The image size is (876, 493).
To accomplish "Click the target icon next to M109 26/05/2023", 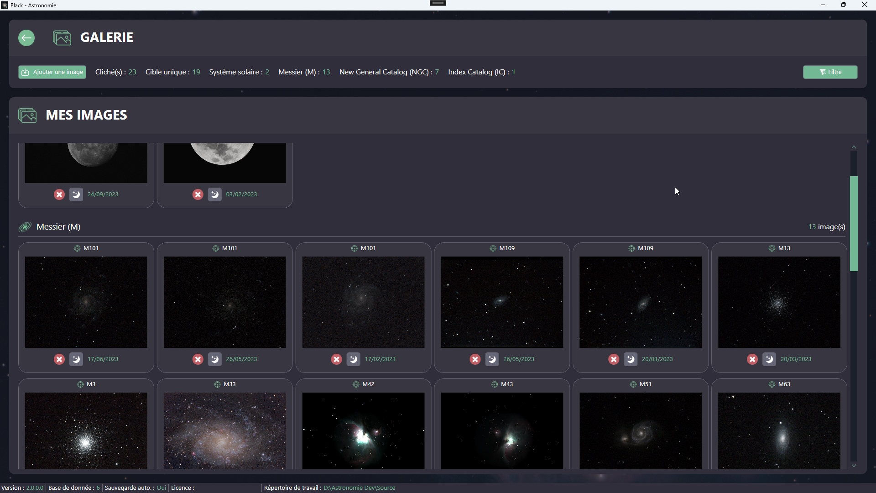I will (x=493, y=248).
